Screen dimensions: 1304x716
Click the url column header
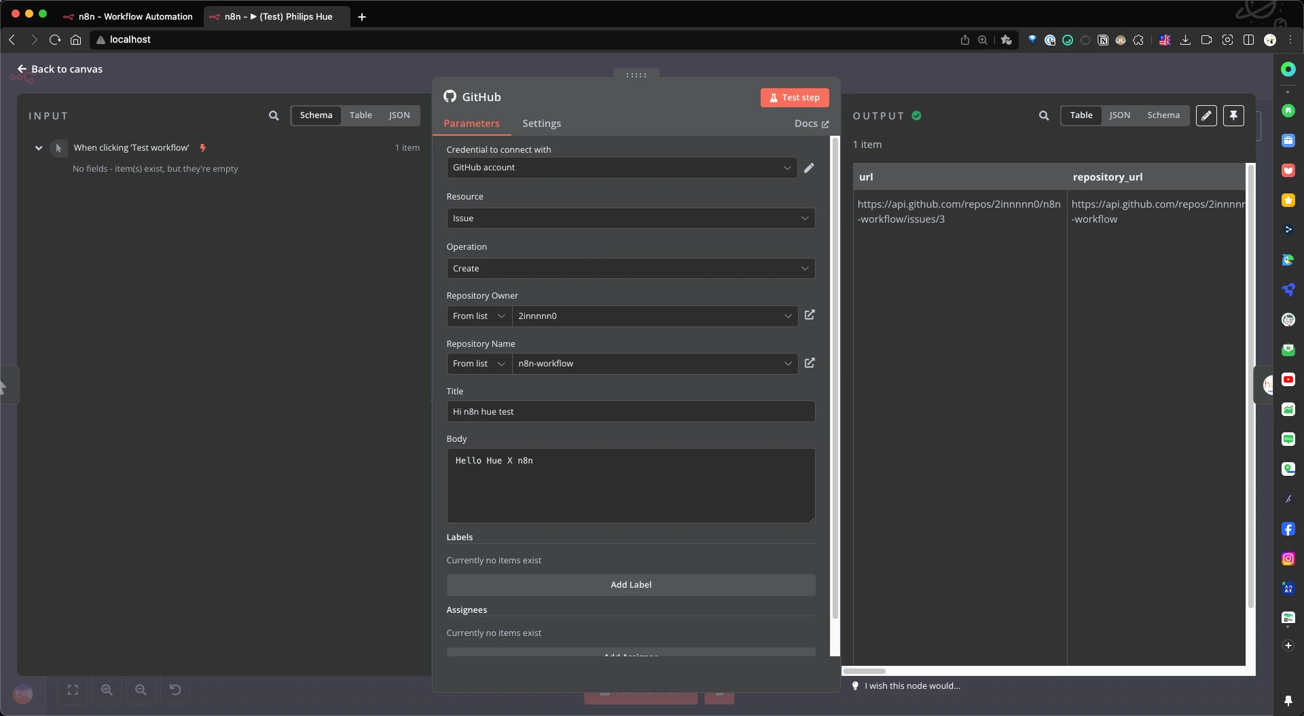959,176
